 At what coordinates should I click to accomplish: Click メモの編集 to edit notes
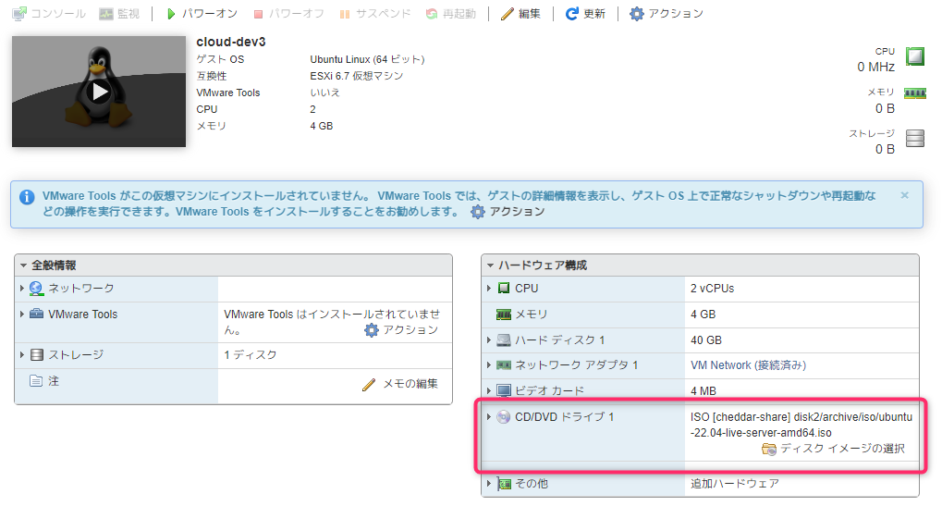[410, 384]
